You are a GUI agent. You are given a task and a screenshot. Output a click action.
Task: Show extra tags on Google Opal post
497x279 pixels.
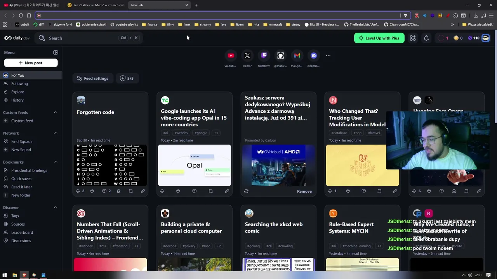click(216, 133)
